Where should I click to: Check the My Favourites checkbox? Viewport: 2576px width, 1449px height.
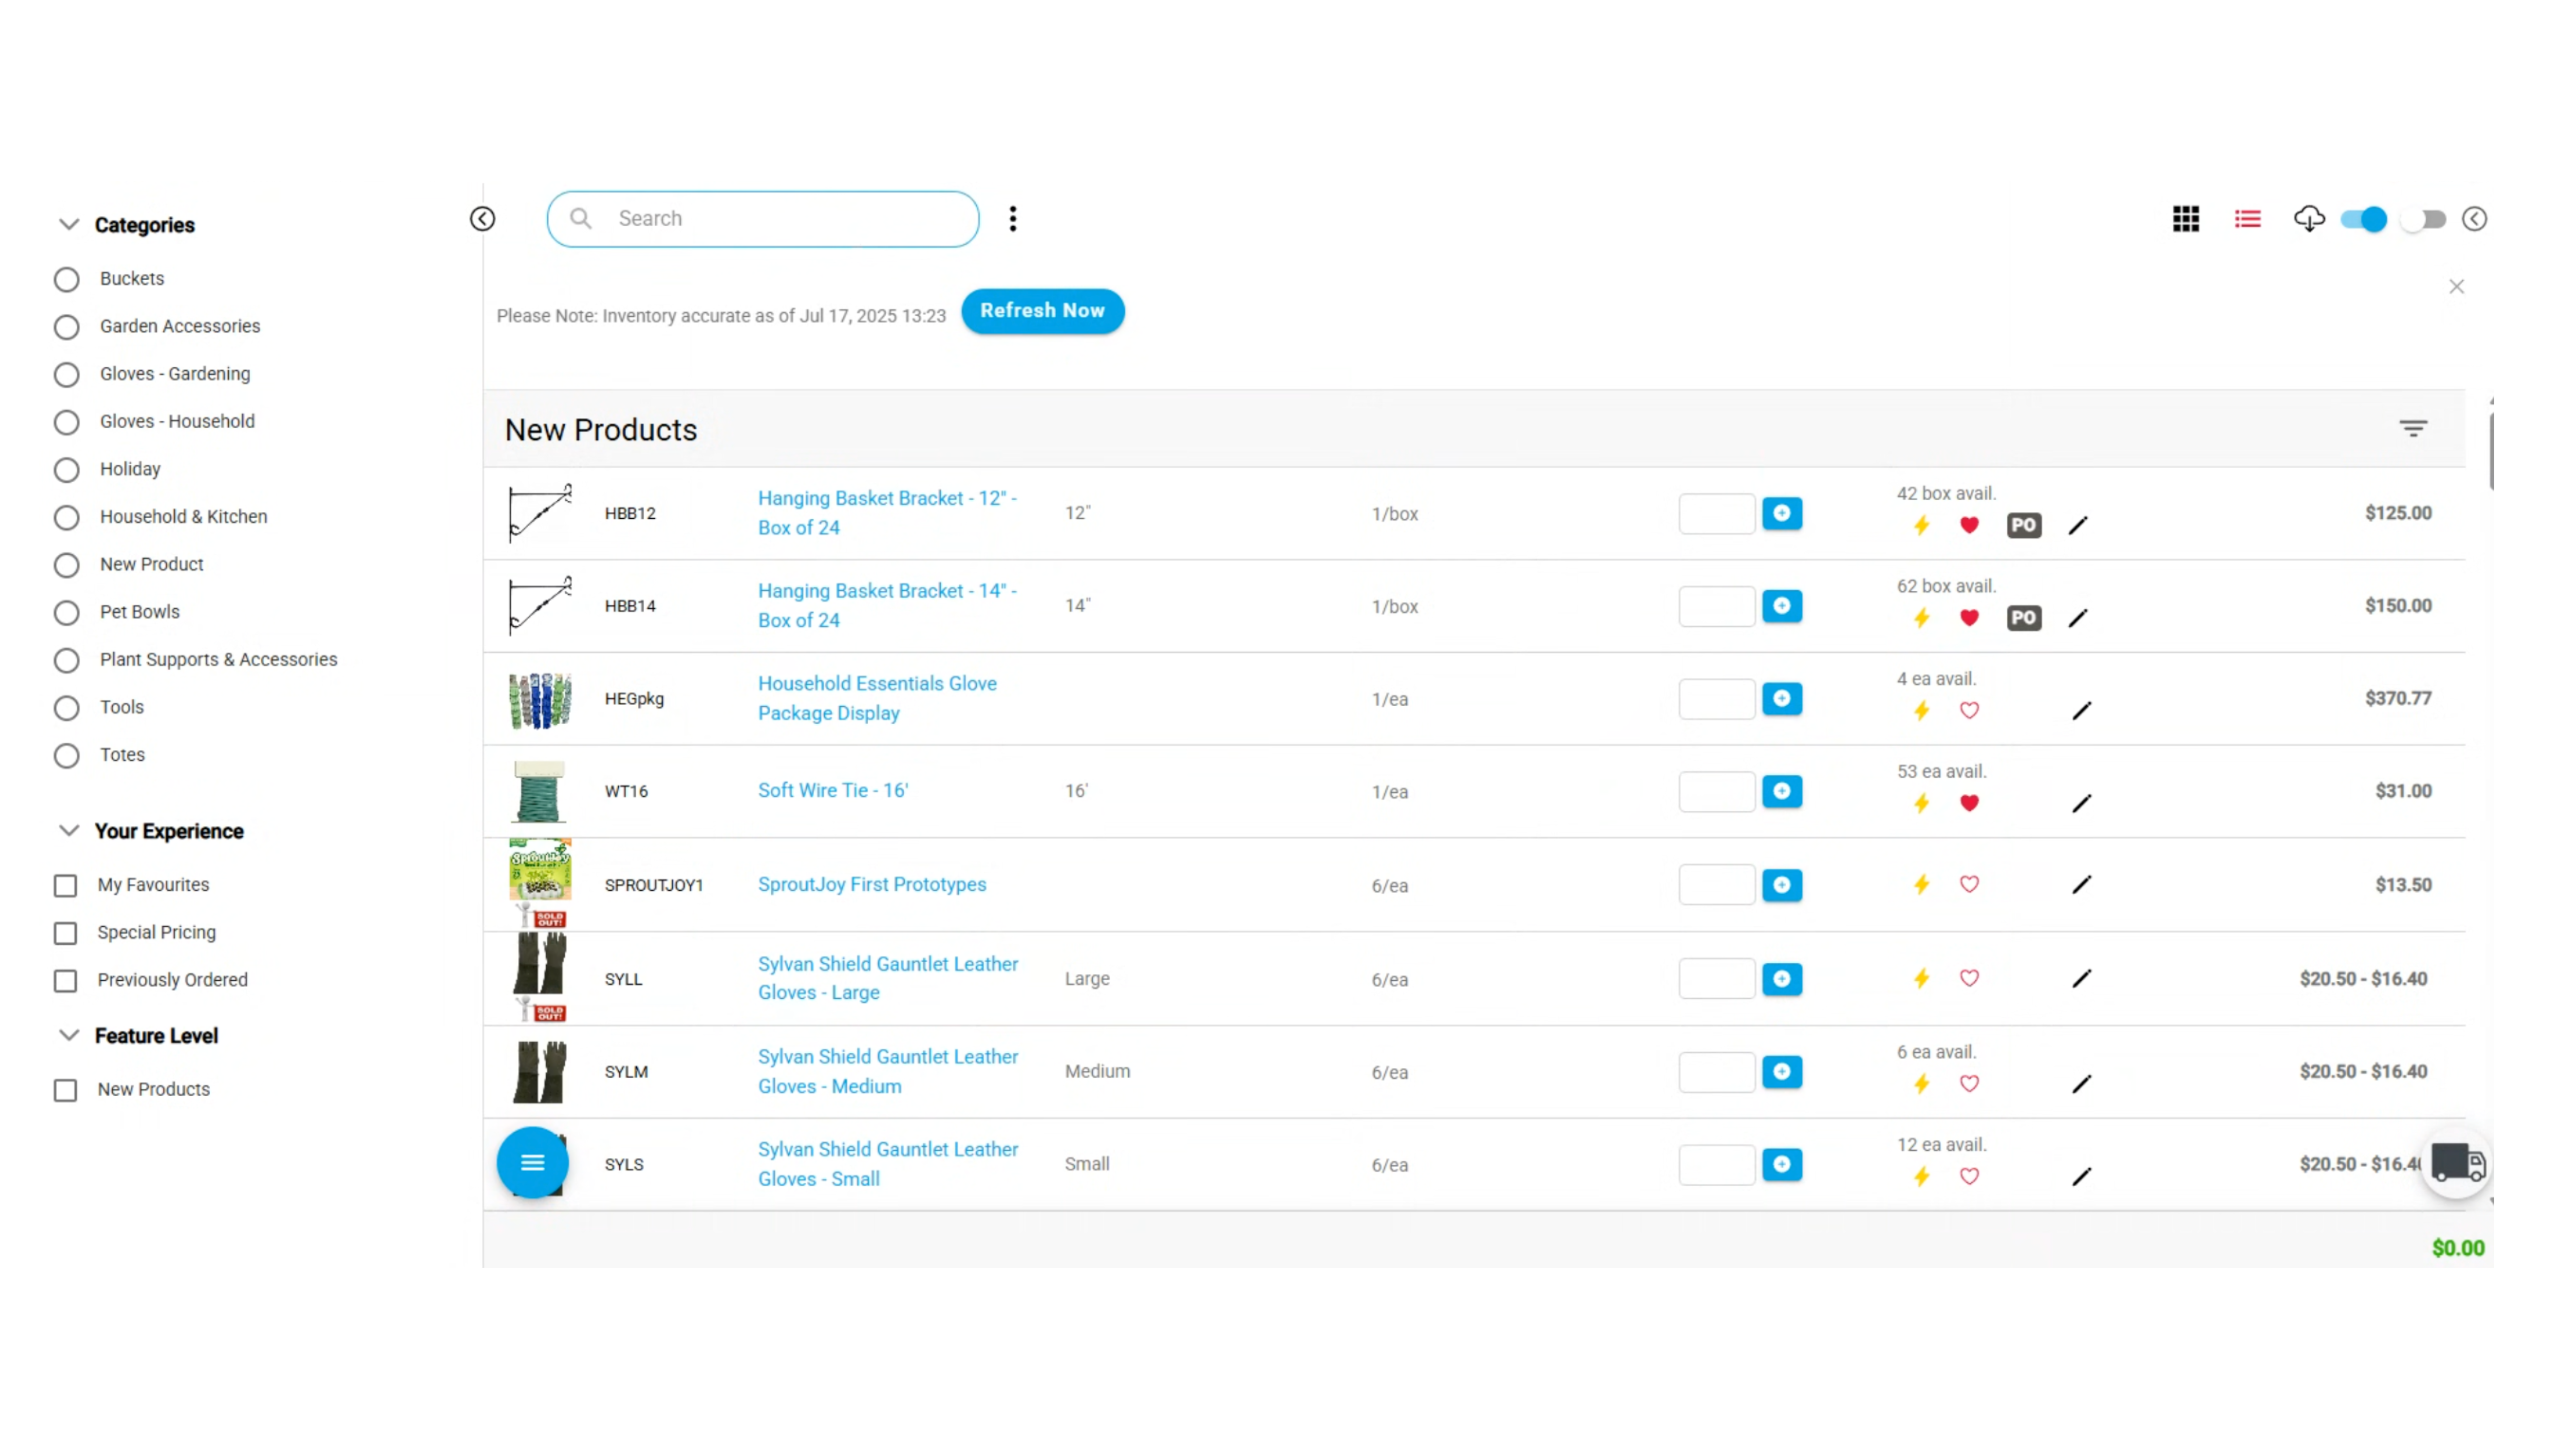pyautogui.click(x=65, y=885)
